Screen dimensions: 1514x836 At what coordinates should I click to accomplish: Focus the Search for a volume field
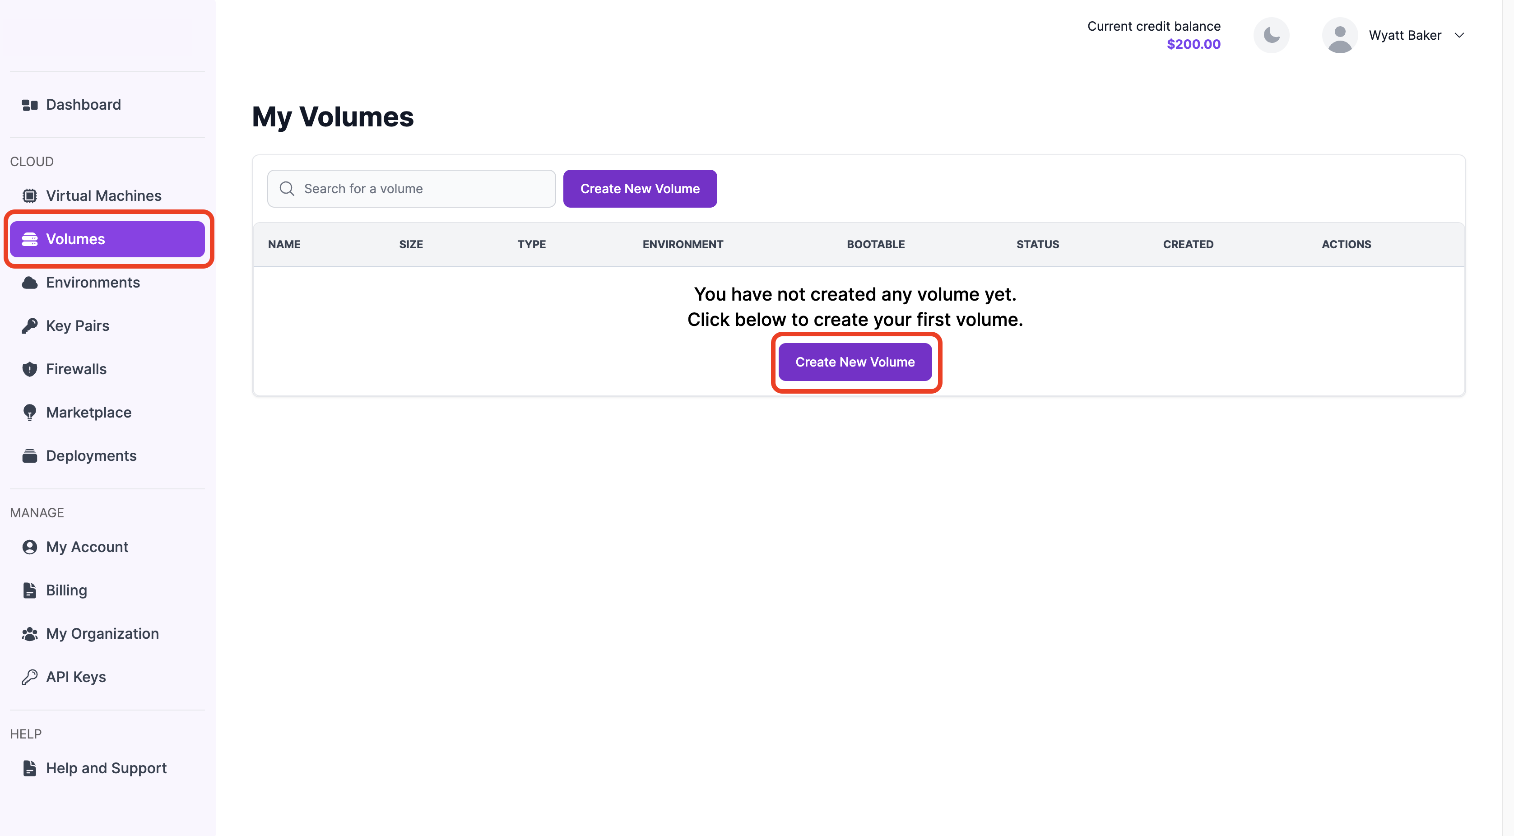pos(411,189)
